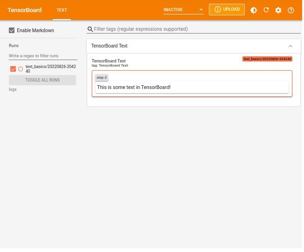Click the TensorBoard Text category header
The image size is (304, 252).
point(193,46)
